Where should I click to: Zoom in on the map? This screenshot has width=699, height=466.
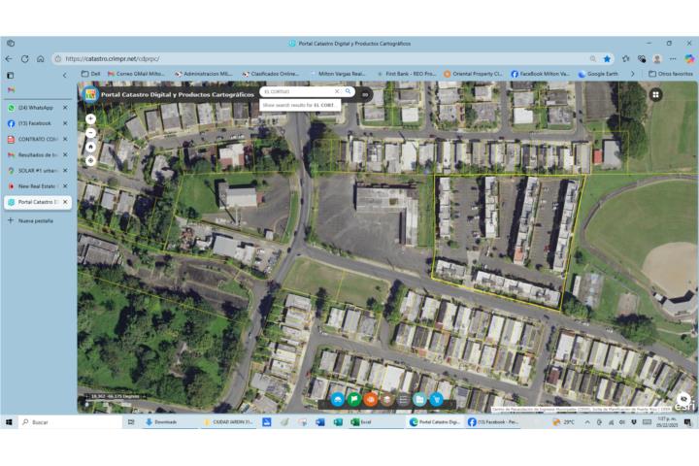(x=90, y=118)
